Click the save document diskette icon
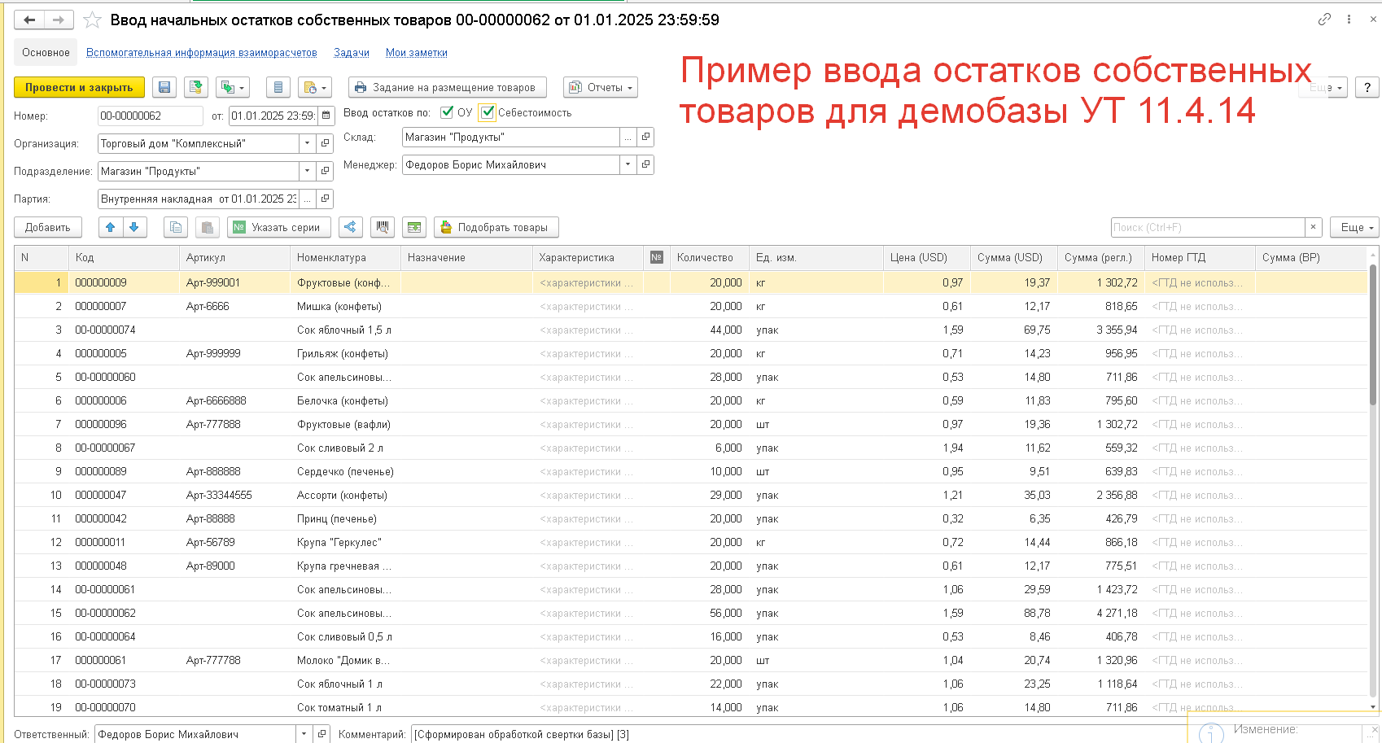The height and width of the screenshot is (743, 1382). 164,88
